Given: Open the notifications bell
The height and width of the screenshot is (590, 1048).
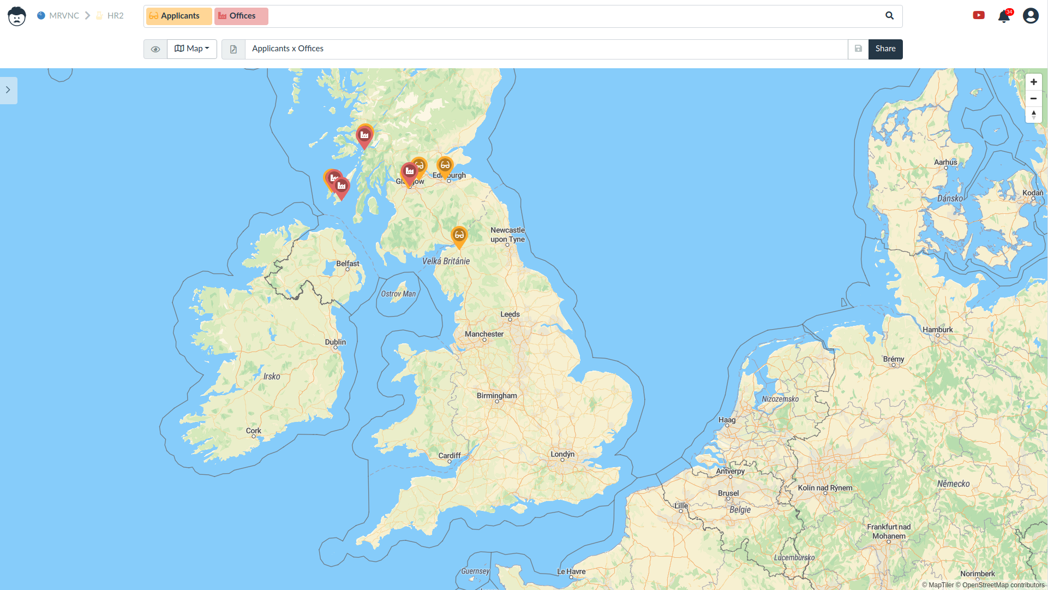Looking at the screenshot, I should click(x=1004, y=16).
